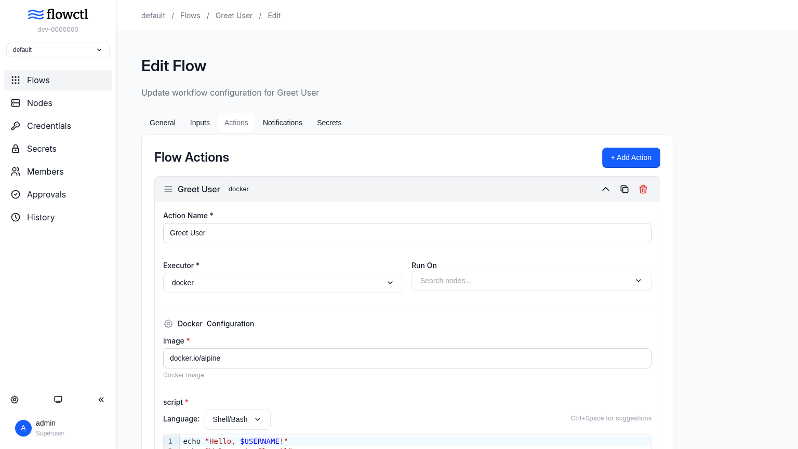
Task: Click the Ctrl+Space for suggestions hint
Action: coord(611,418)
